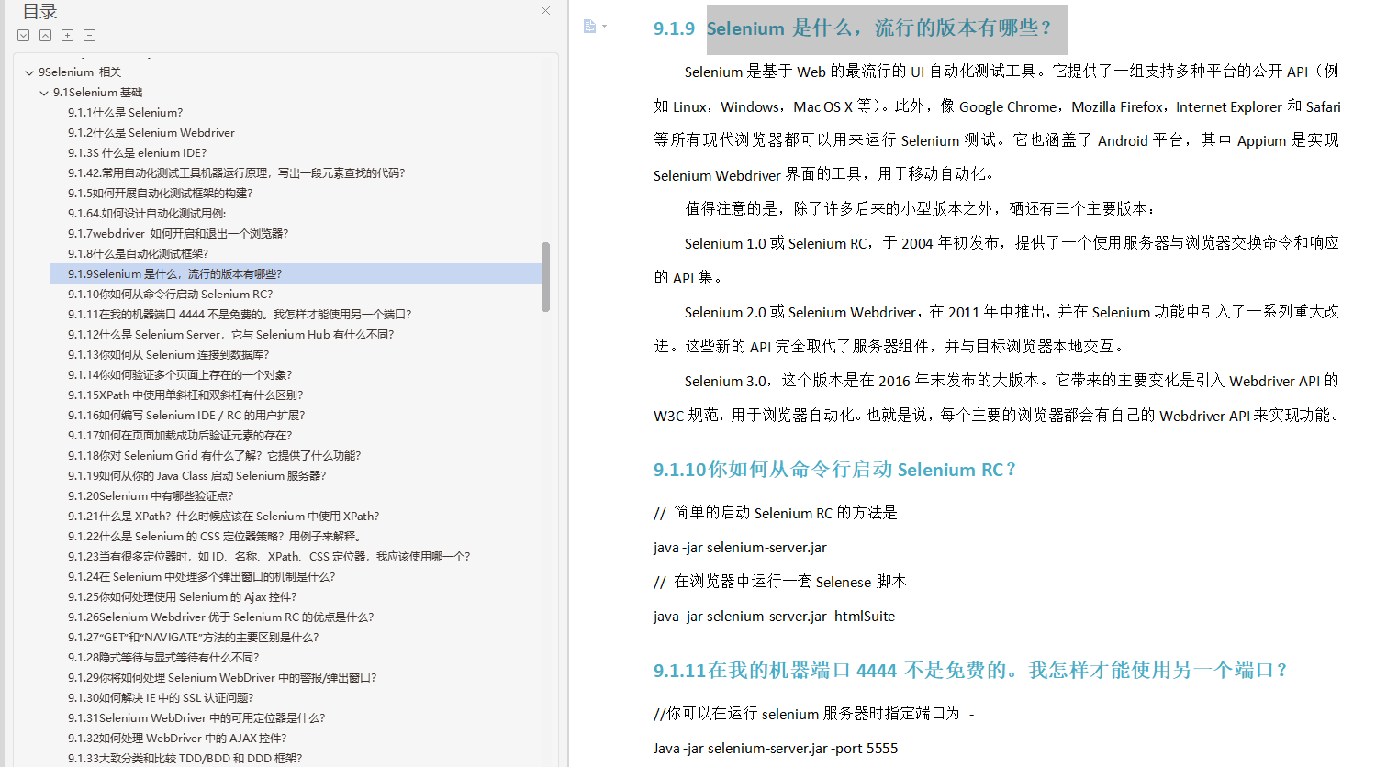The width and height of the screenshot is (1398, 767).
Task: Open bookmark "9.1.18你对 Selenium Grid 有什么了解?"
Action: [x=216, y=455]
